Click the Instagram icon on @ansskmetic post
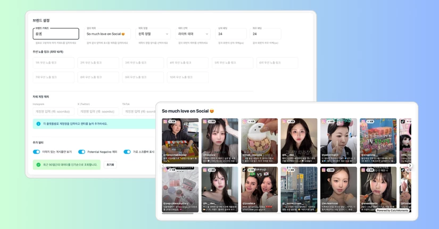This screenshot has width=439, height=229. [363, 170]
